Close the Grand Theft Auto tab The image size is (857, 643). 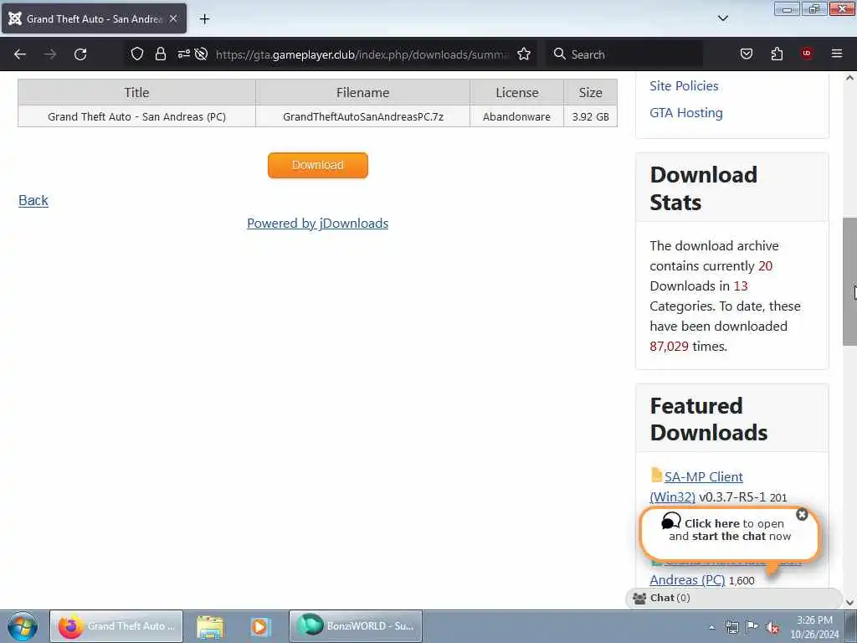(x=173, y=18)
